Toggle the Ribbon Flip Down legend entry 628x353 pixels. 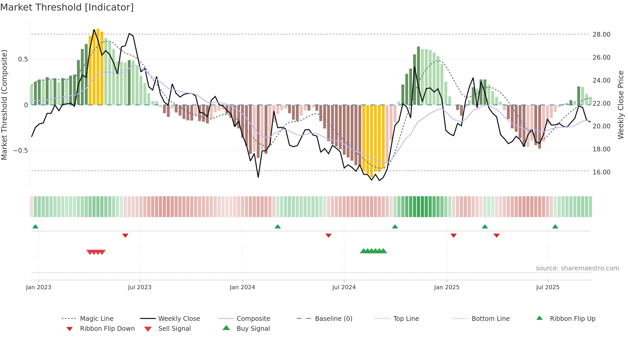pyautogui.click(x=100, y=328)
